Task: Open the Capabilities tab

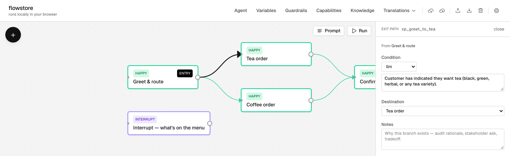Action: point(329,10)
